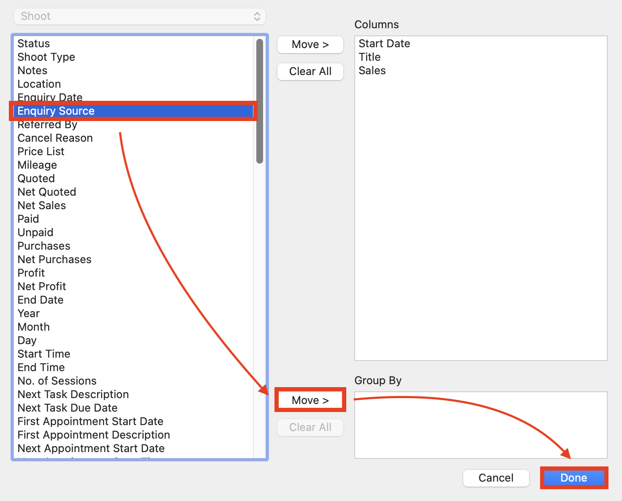Click Move next to the Columns list
Image resolution: width=622 pixels, height=501 pixels.
point(310,45)
